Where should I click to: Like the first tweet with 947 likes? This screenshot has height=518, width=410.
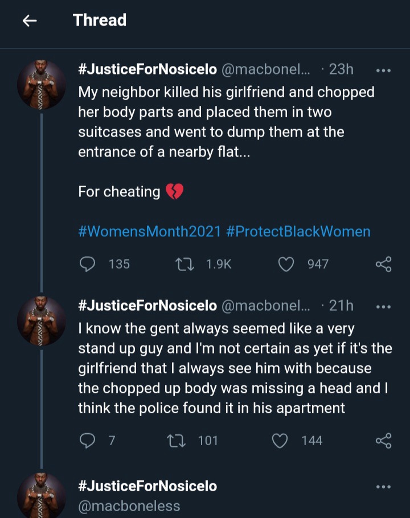[286, 264]
